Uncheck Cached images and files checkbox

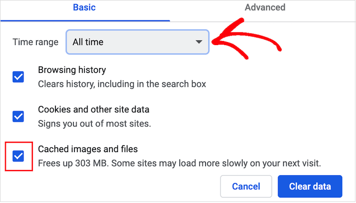(18, 156)
